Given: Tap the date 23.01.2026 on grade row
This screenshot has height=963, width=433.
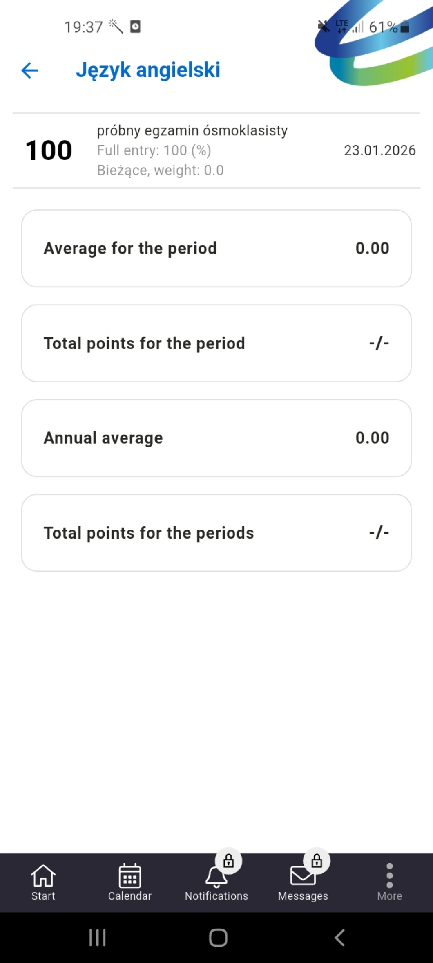Looking at the screenshot, I should pos(379,150).
